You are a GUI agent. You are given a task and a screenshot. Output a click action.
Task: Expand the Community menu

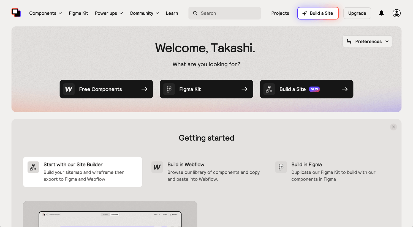[x=144, y=13]
